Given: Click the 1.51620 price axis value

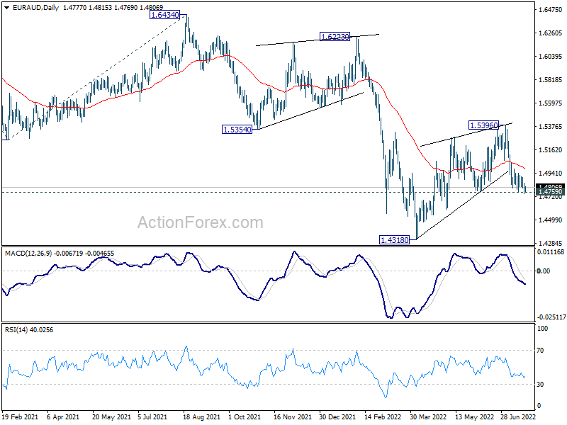Looking at the screenshot, I should pos(551,149).
